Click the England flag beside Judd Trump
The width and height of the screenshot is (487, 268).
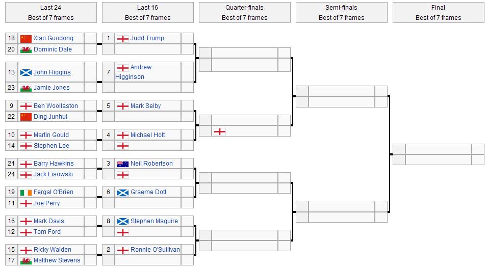pos(122,38)
